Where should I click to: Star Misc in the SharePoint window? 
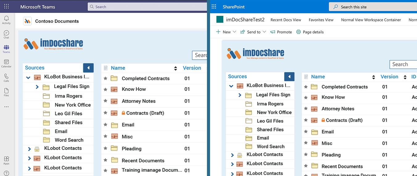pos(306,143)
